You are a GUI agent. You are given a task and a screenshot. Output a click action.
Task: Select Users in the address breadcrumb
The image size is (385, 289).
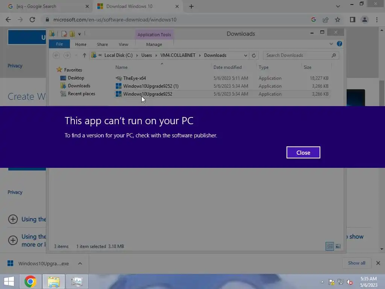[146, 55]
